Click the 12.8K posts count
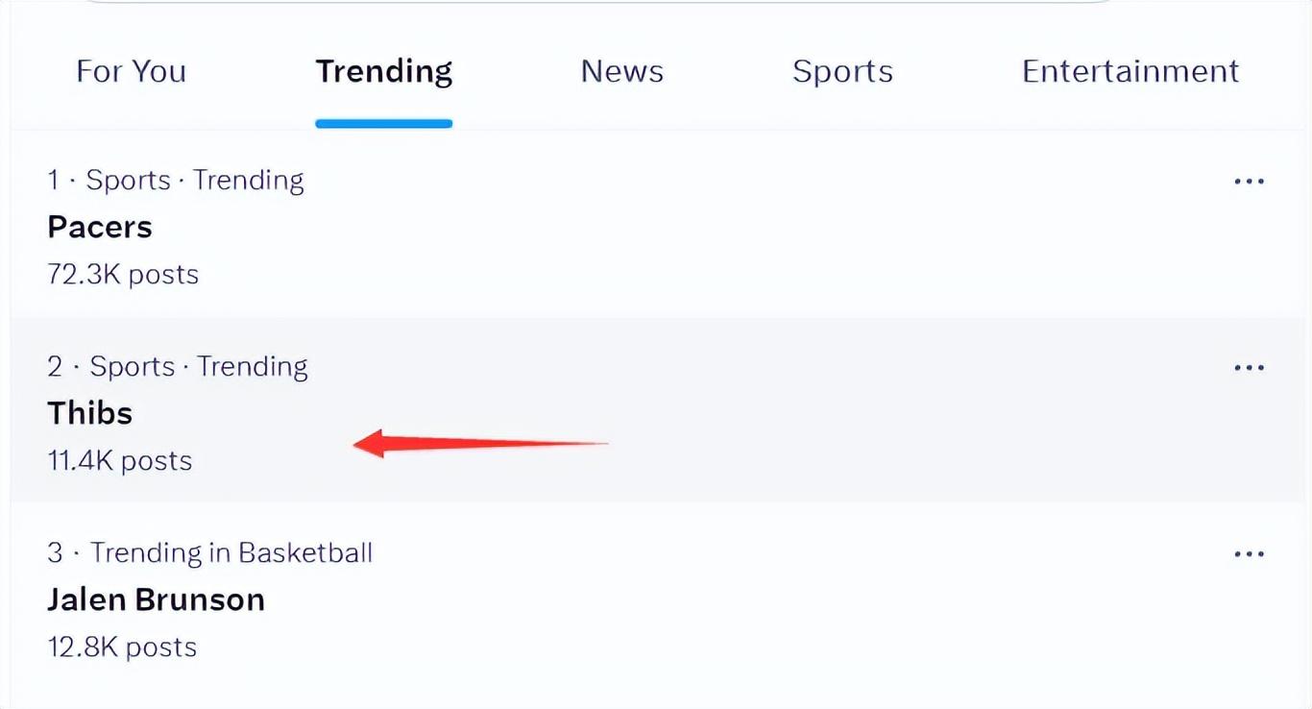 122,648
